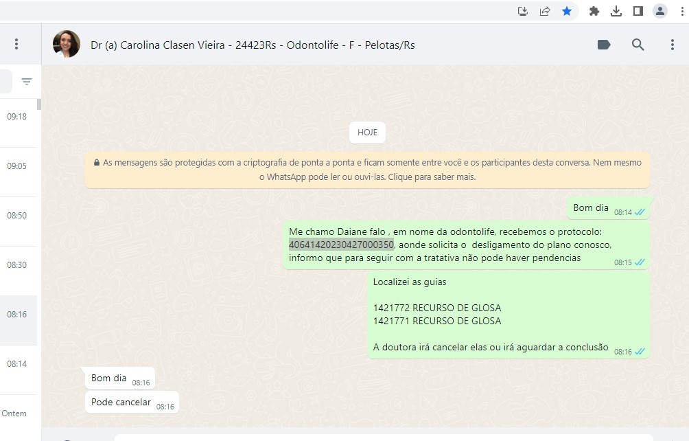This screenshot has height=441, width=689.
Task: Open Carolina Clasen Vieira's profile photo
Action: click(67, 44)
